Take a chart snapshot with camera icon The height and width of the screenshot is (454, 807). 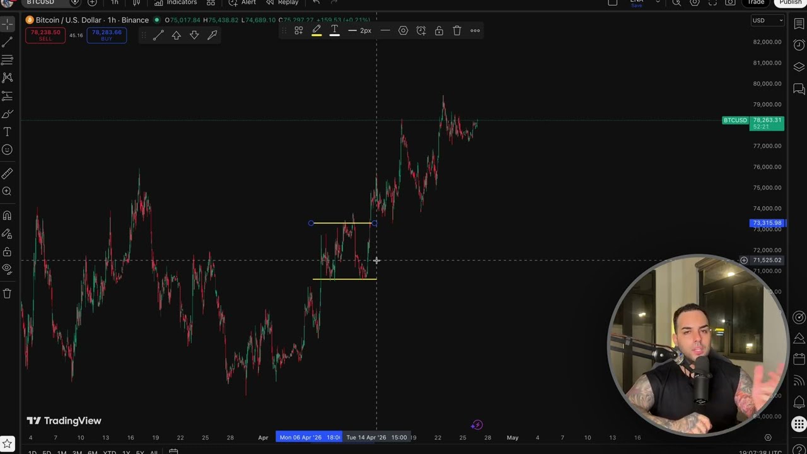click(730, 3)
